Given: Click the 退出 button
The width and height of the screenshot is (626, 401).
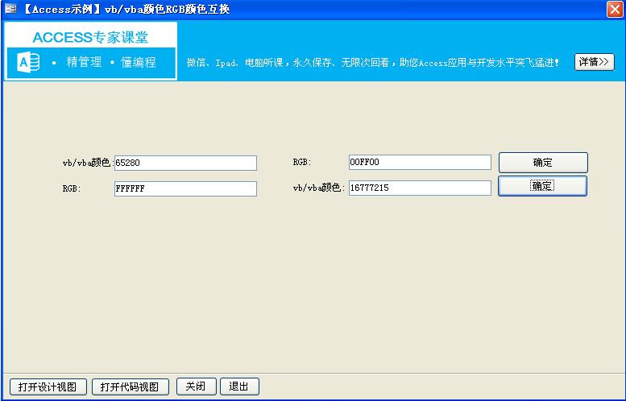Looking at the screenshot, I should pyautogui.click(x=239, y=387).
